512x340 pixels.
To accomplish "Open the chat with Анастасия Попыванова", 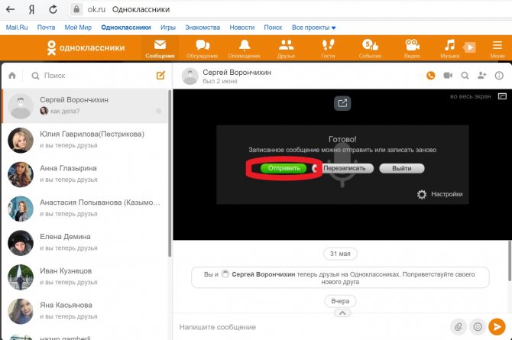I will click(x=85, y=209).
